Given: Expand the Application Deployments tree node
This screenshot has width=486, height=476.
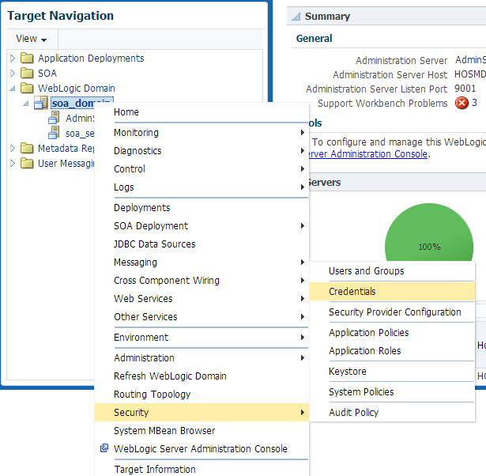Looking at the screenshot, I should 12,59.
